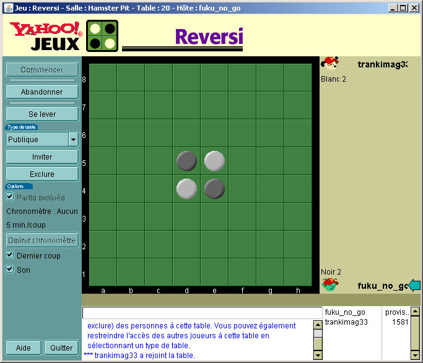Click the white disc on square d4
The width and height of the screenshot is (423, 363).
[x=186, y=189]
